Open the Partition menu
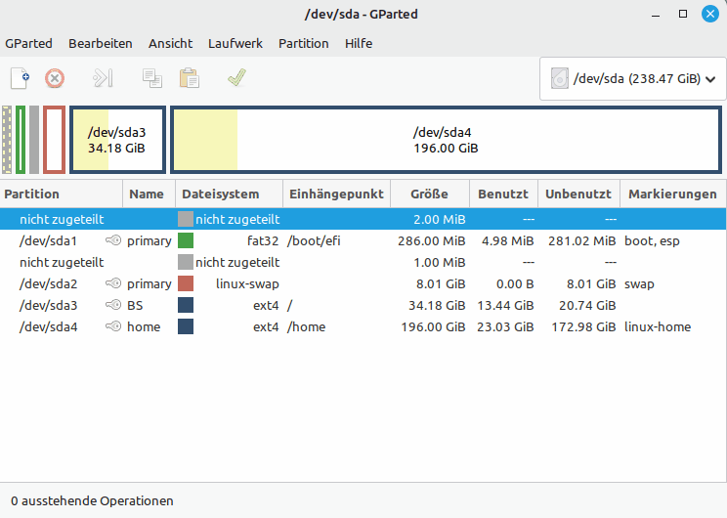This screenshot has height=518, width=727. tap(303, 44)
